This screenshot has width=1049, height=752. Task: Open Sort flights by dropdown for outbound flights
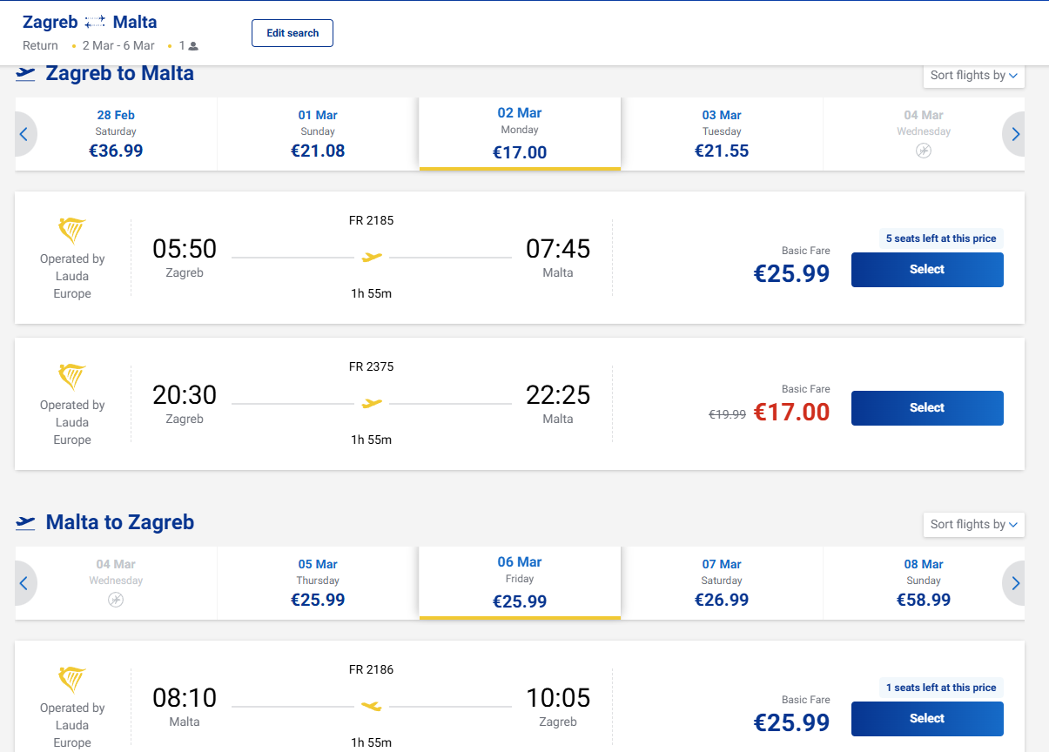pos(973,76)
